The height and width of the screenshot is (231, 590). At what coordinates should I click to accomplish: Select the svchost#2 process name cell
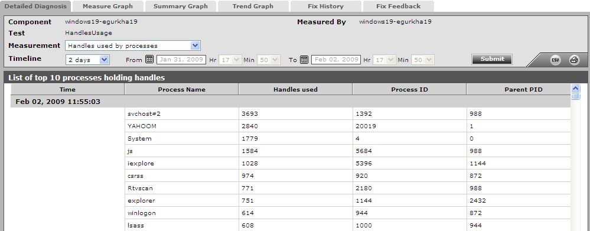182,113
